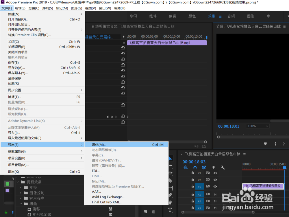Open the timeline sequence panel menu
289x217 pixels.
(244, 154)
